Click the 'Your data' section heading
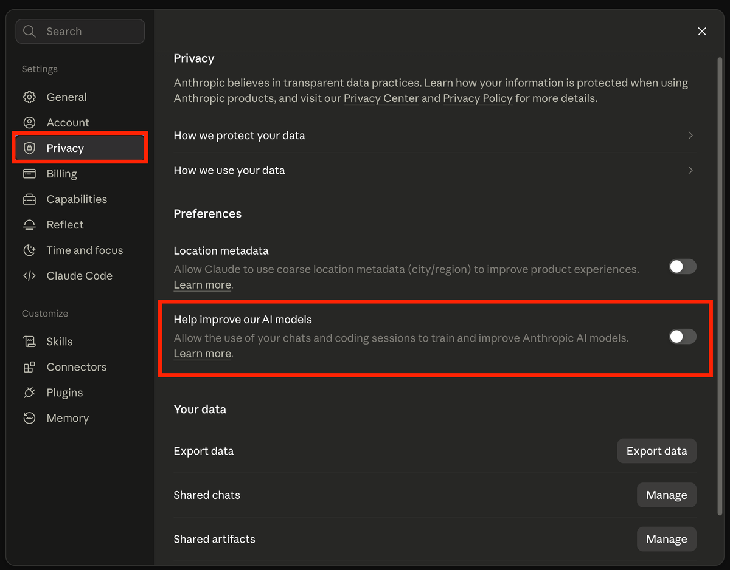730x570 pixels. click(x=200, y=410)
